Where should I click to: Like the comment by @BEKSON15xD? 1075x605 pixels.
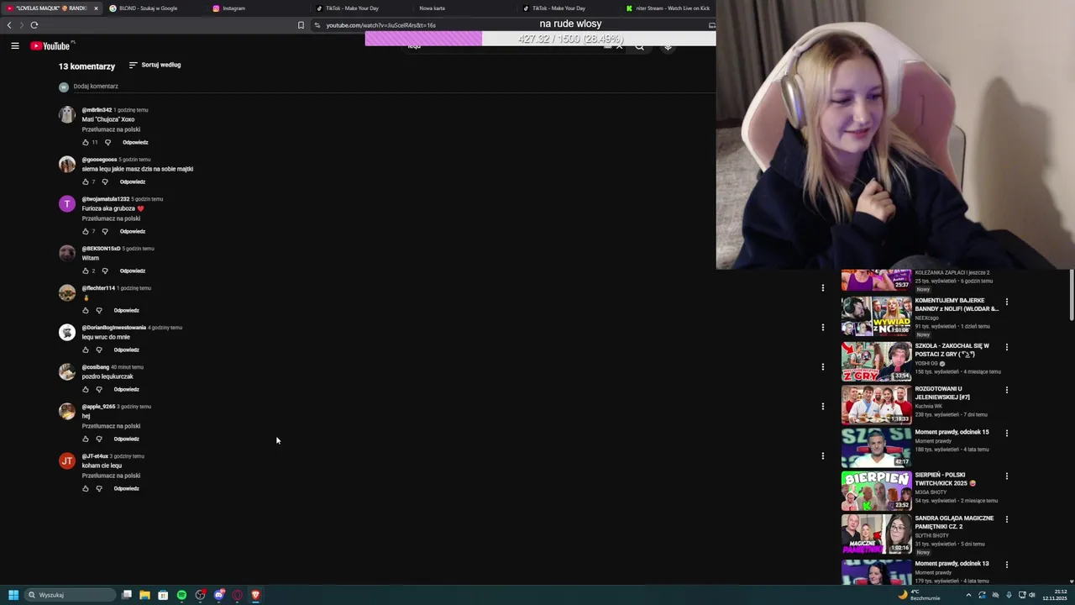85,271
